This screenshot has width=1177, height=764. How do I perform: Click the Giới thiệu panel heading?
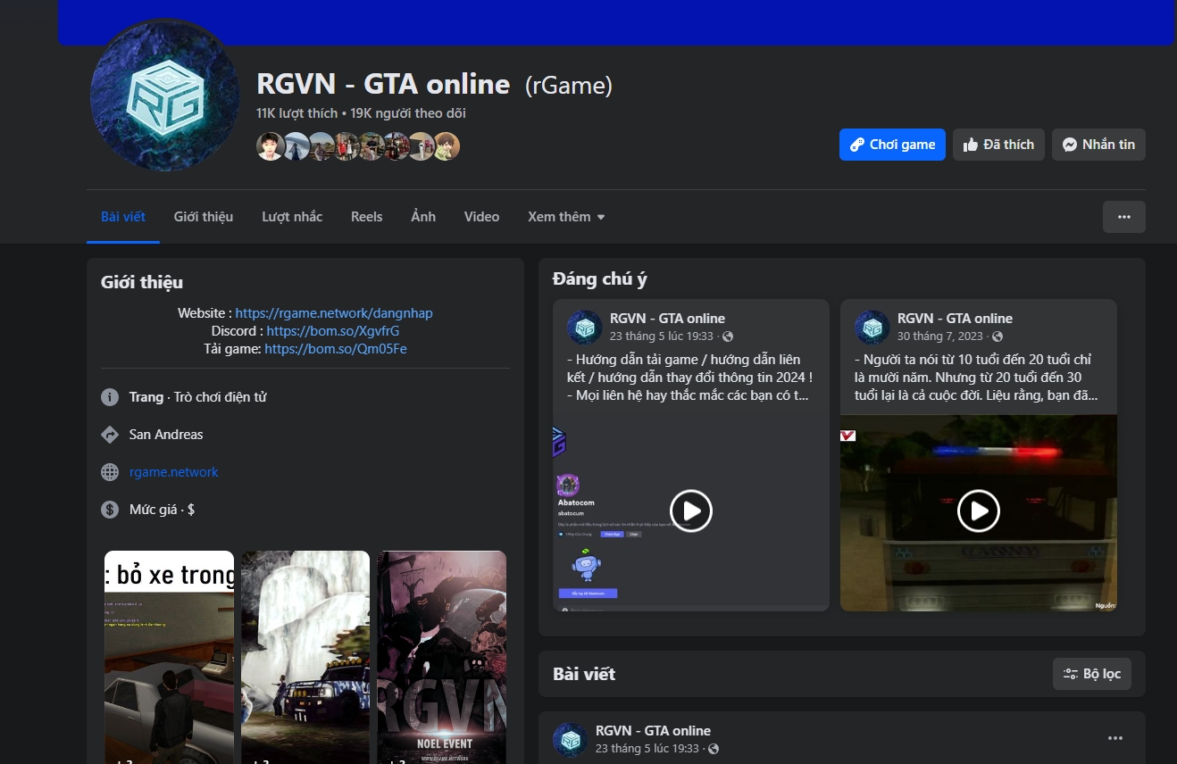point(142,282)
